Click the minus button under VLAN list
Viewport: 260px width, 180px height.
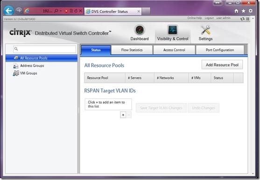coord(129,115)
